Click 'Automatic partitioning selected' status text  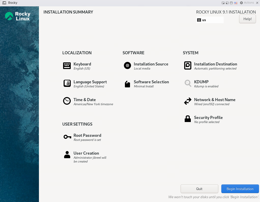tap(215, 69)
